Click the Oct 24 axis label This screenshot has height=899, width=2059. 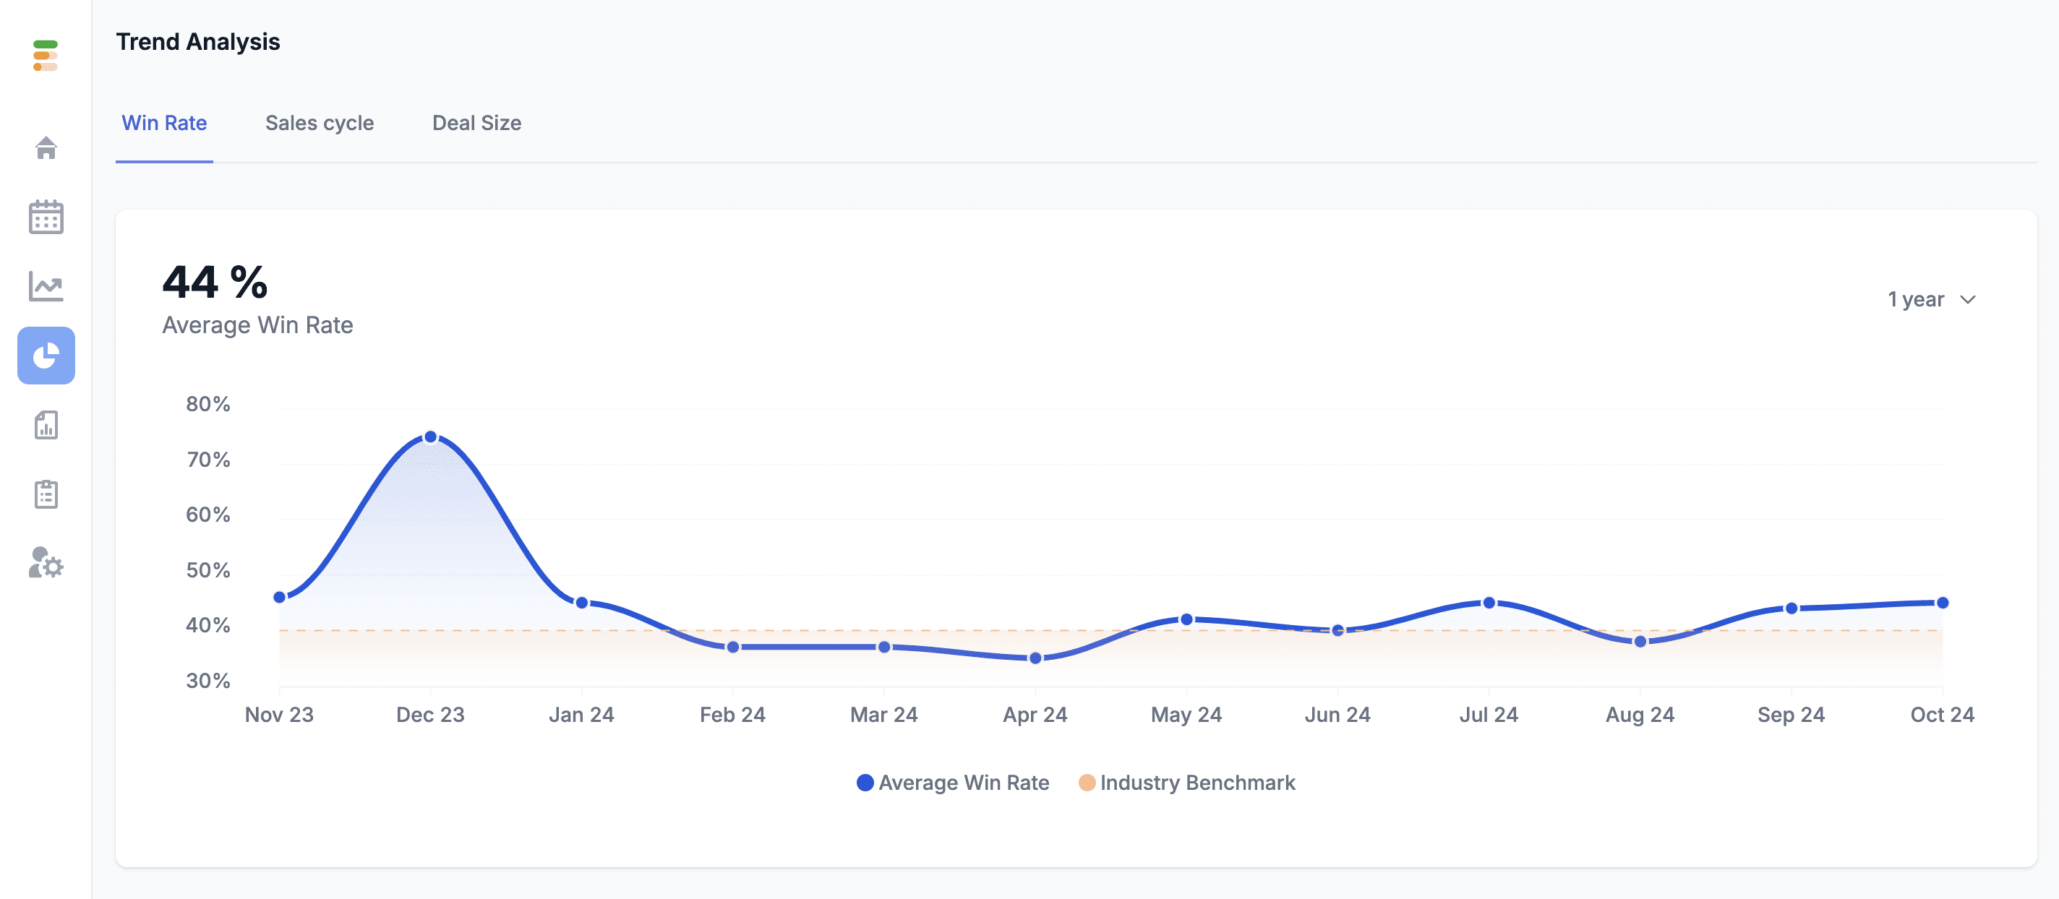click(x=1943, y=715)
